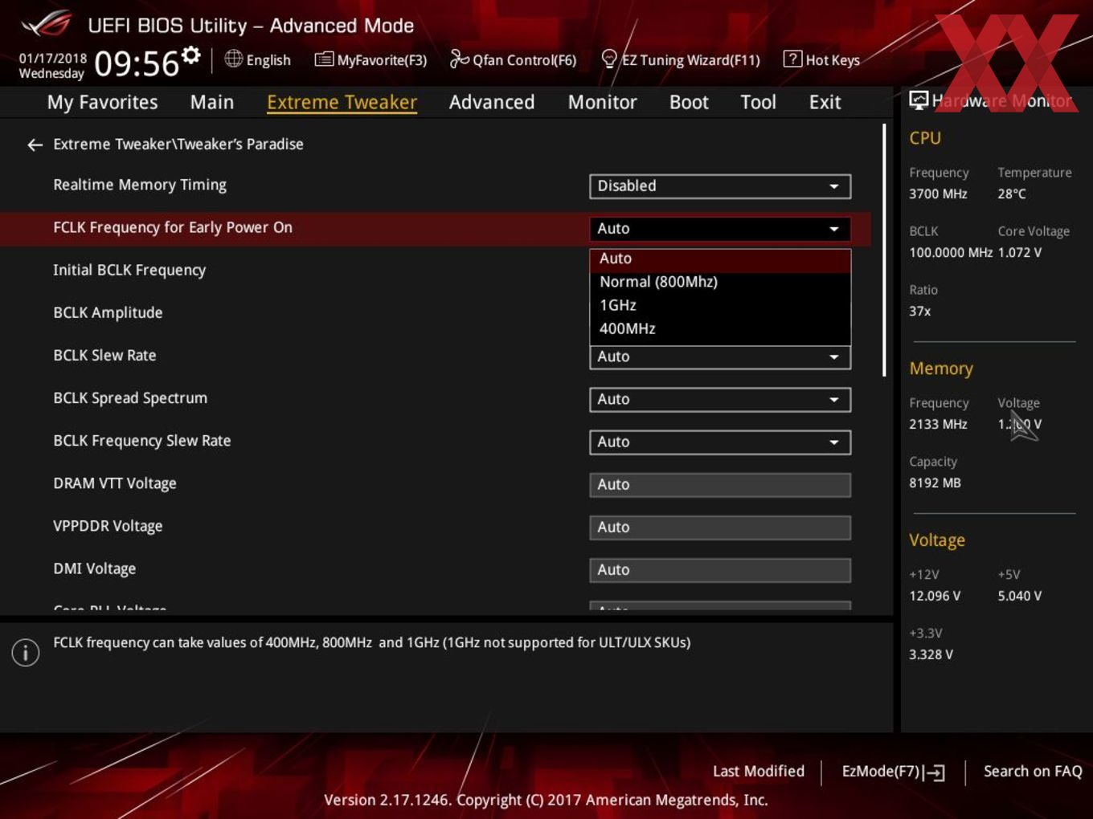Click the ROG logo icon
Screen dimensions: 1093x819
tap(47, 24)
